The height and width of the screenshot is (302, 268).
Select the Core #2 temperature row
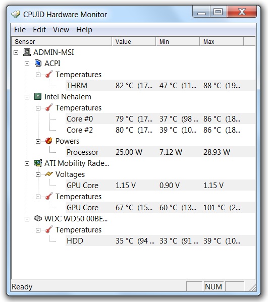[160, 130]
